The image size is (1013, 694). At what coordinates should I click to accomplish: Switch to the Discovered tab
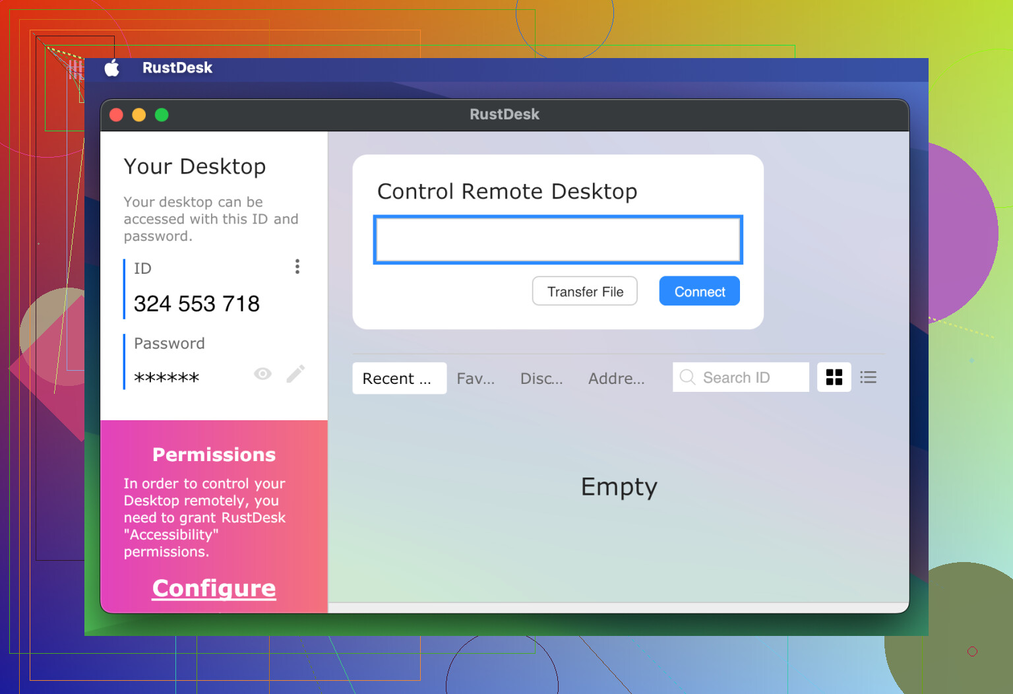point(541,379)
